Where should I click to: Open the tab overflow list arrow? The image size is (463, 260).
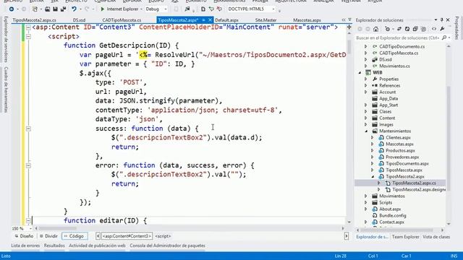click(x=349, y=19)
